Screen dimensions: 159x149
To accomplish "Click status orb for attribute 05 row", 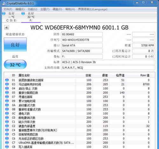I will click(x=7, y=93).
